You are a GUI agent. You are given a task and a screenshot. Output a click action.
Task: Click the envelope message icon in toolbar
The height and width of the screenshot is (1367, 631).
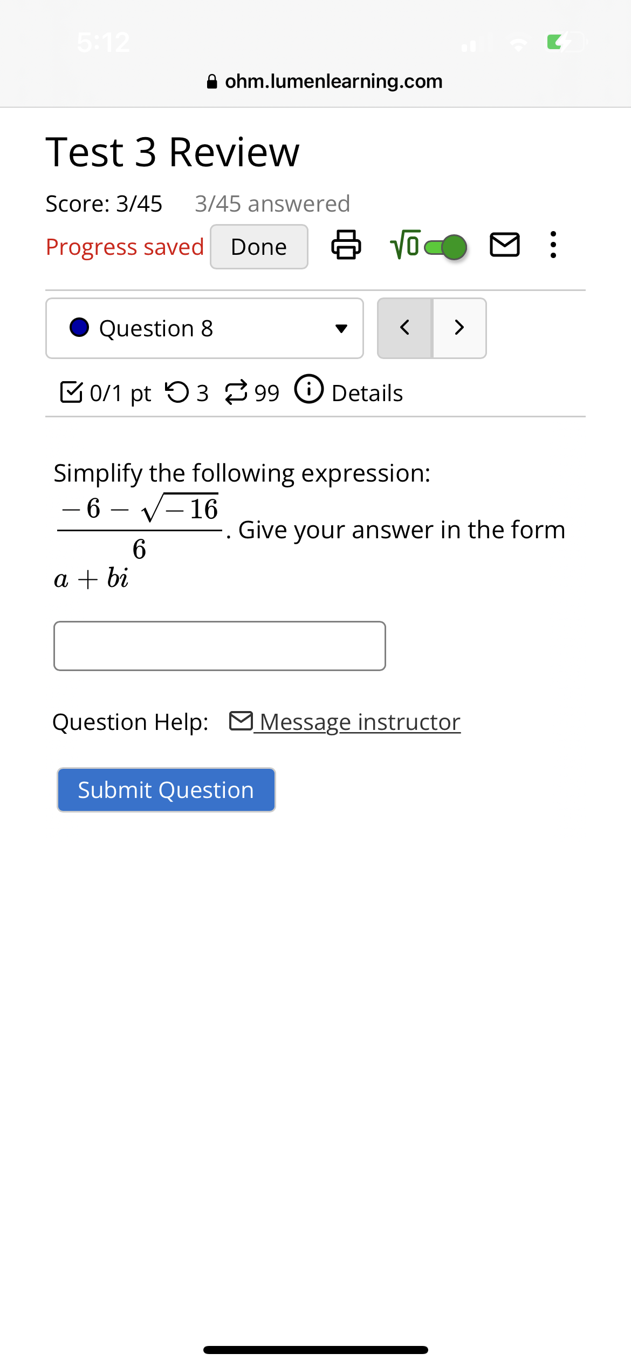click(x=505, y=246)
